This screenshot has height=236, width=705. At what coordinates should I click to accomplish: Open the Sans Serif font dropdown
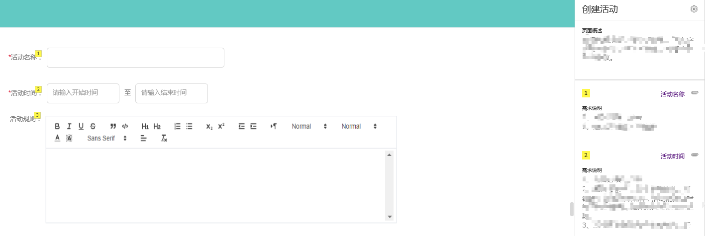point(107,138)
